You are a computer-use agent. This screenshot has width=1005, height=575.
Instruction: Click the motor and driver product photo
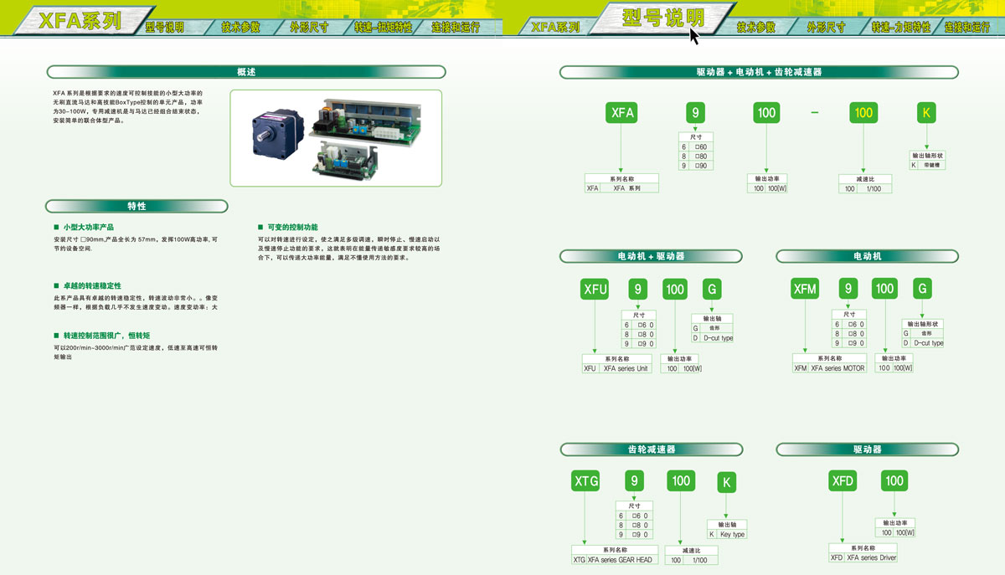tap(336, 138)
